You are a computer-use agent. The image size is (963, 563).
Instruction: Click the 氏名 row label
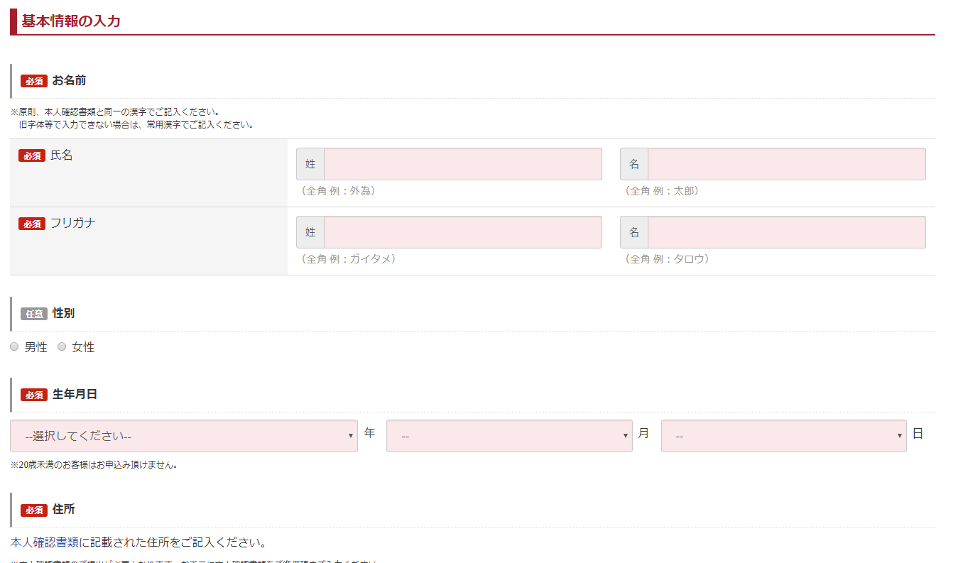point(62,155)
